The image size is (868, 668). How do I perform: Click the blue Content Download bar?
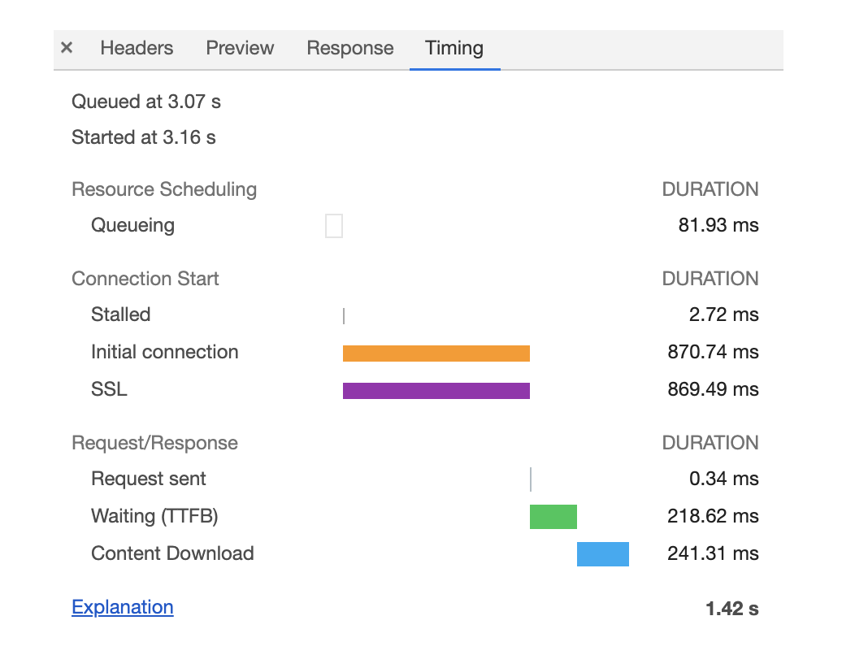[x=602, y=554]
